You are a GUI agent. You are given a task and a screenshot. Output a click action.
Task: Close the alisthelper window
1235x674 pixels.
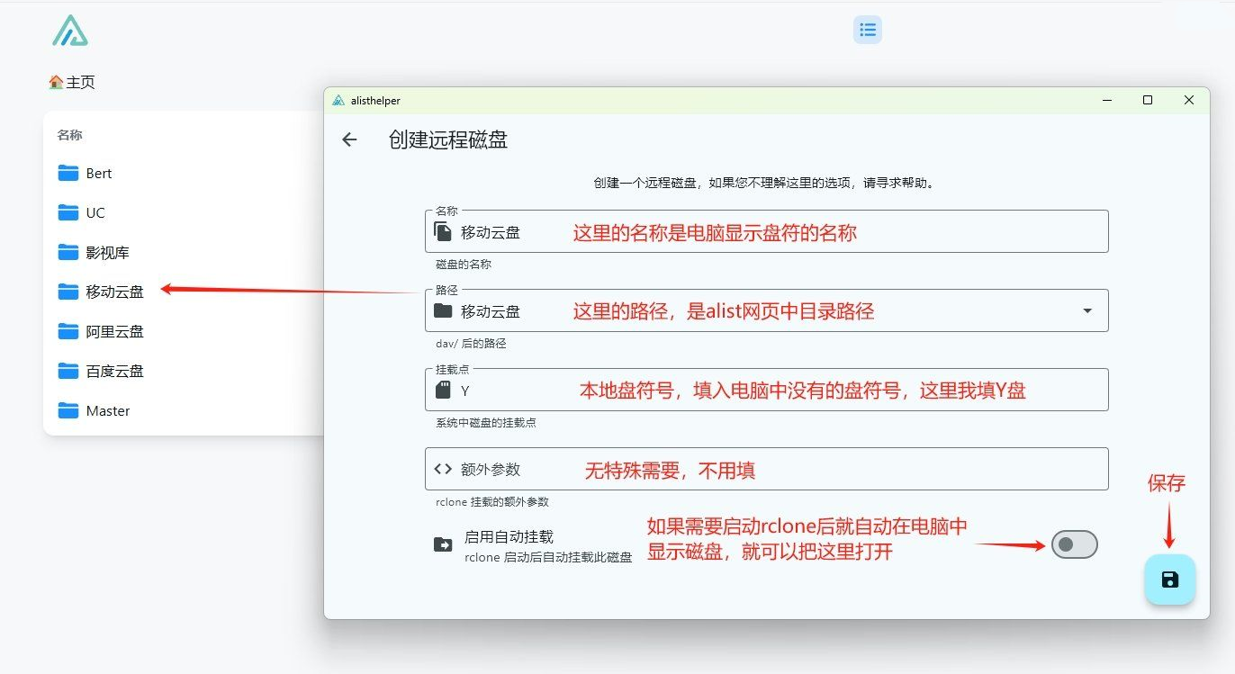click(x=1189, y=100)
